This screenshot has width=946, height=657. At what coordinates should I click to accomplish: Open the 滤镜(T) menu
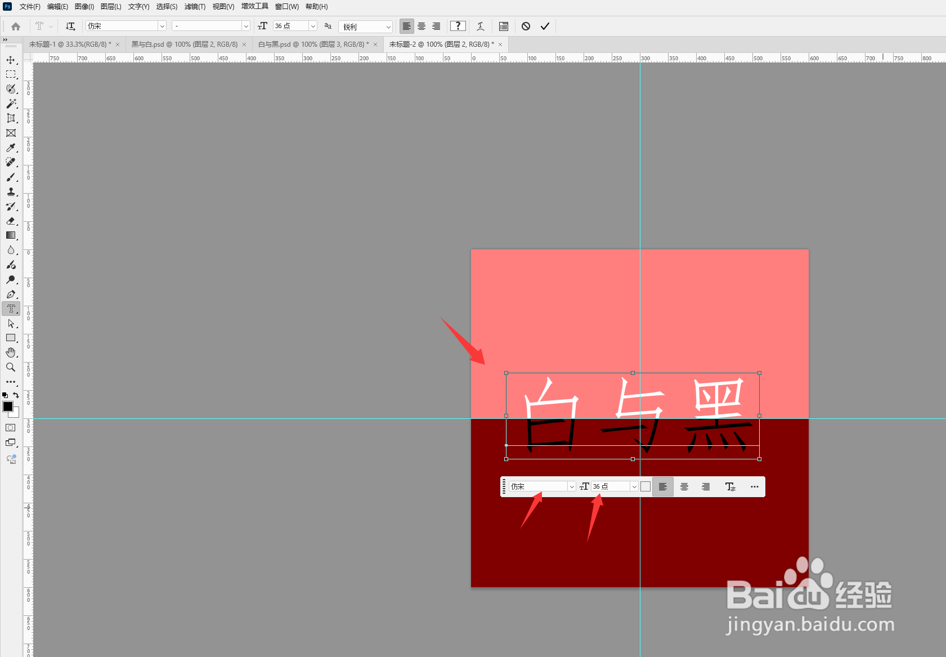point(195,7)
